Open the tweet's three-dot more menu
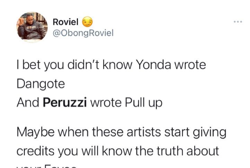This screenshot has width=250, height=168. tap(238, 22)
